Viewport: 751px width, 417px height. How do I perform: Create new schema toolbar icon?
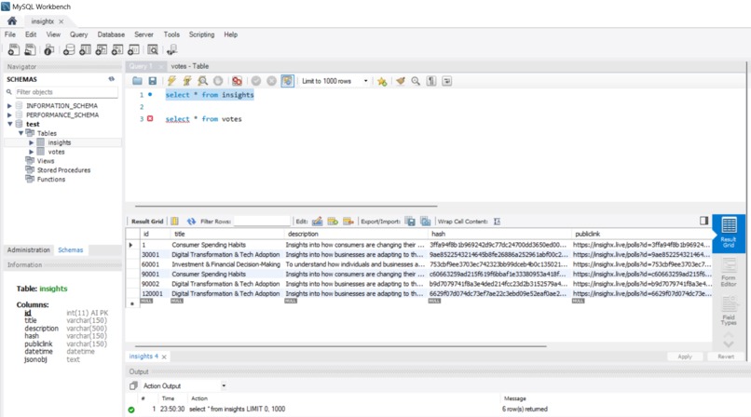coord(69,49)
